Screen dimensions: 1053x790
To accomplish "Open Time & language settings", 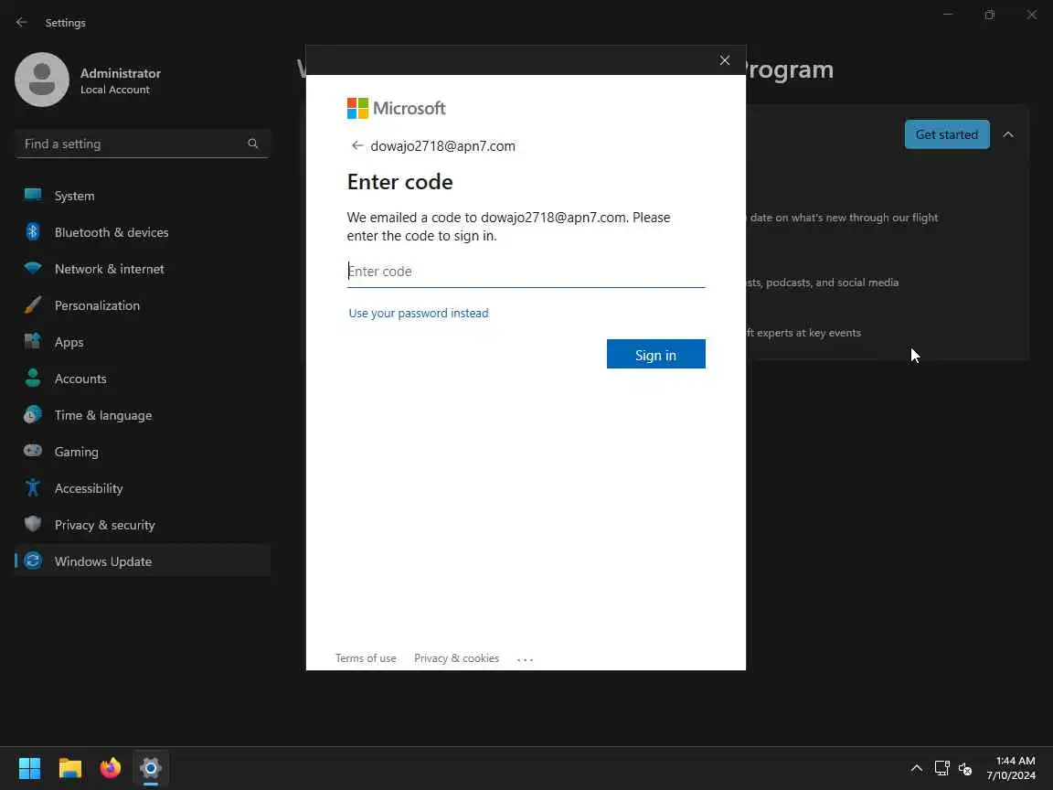I will pos(142,414).
